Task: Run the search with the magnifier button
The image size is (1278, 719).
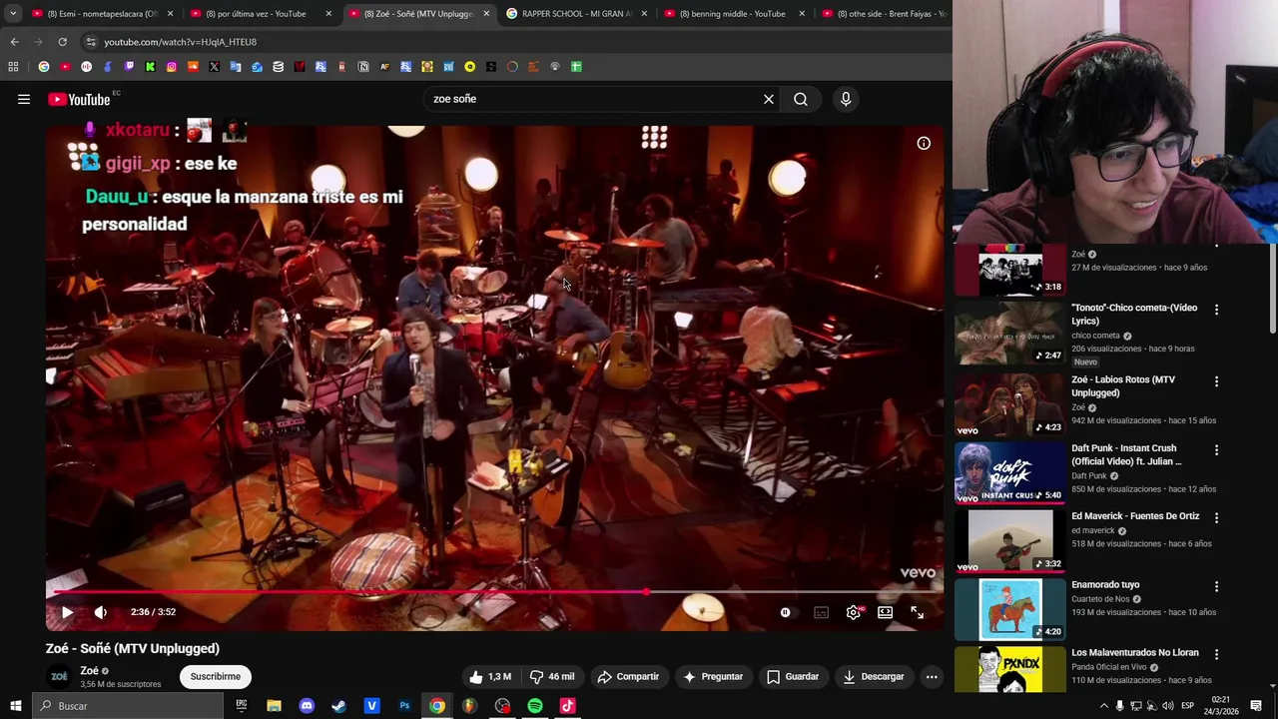Action: click(801, 99)
